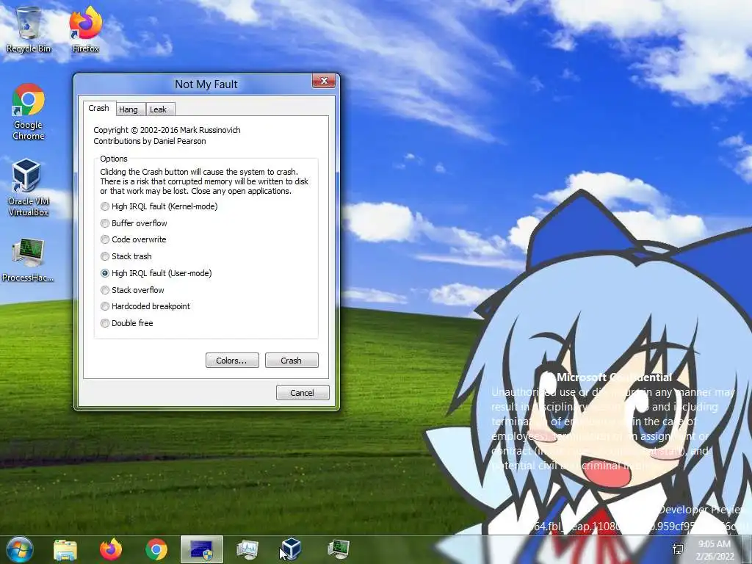The image size is (752, 564).
Task: Open the Firefox desktop shortcut
Action: (86, 29)
